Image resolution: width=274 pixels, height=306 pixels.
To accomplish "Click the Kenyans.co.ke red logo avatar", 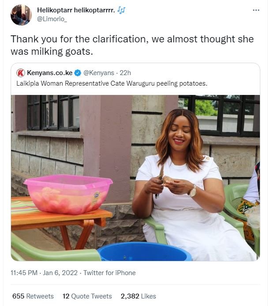I will point(20,72).
